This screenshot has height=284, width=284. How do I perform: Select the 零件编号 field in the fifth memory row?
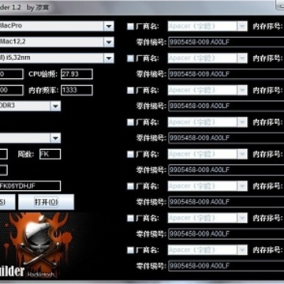pyautogui.click(x=226, y=170)
